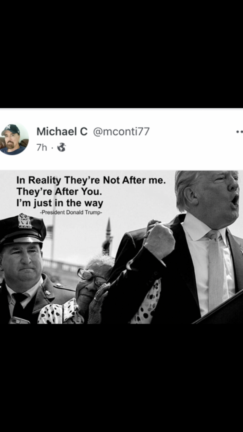243x432 pixels.
Task: Open the black-and-white meme image
Action: point(122,247)
